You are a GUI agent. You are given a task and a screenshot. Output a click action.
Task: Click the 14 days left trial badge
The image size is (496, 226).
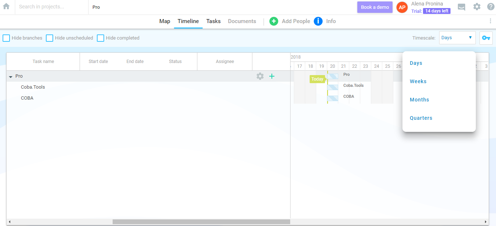tap(437, 11)
